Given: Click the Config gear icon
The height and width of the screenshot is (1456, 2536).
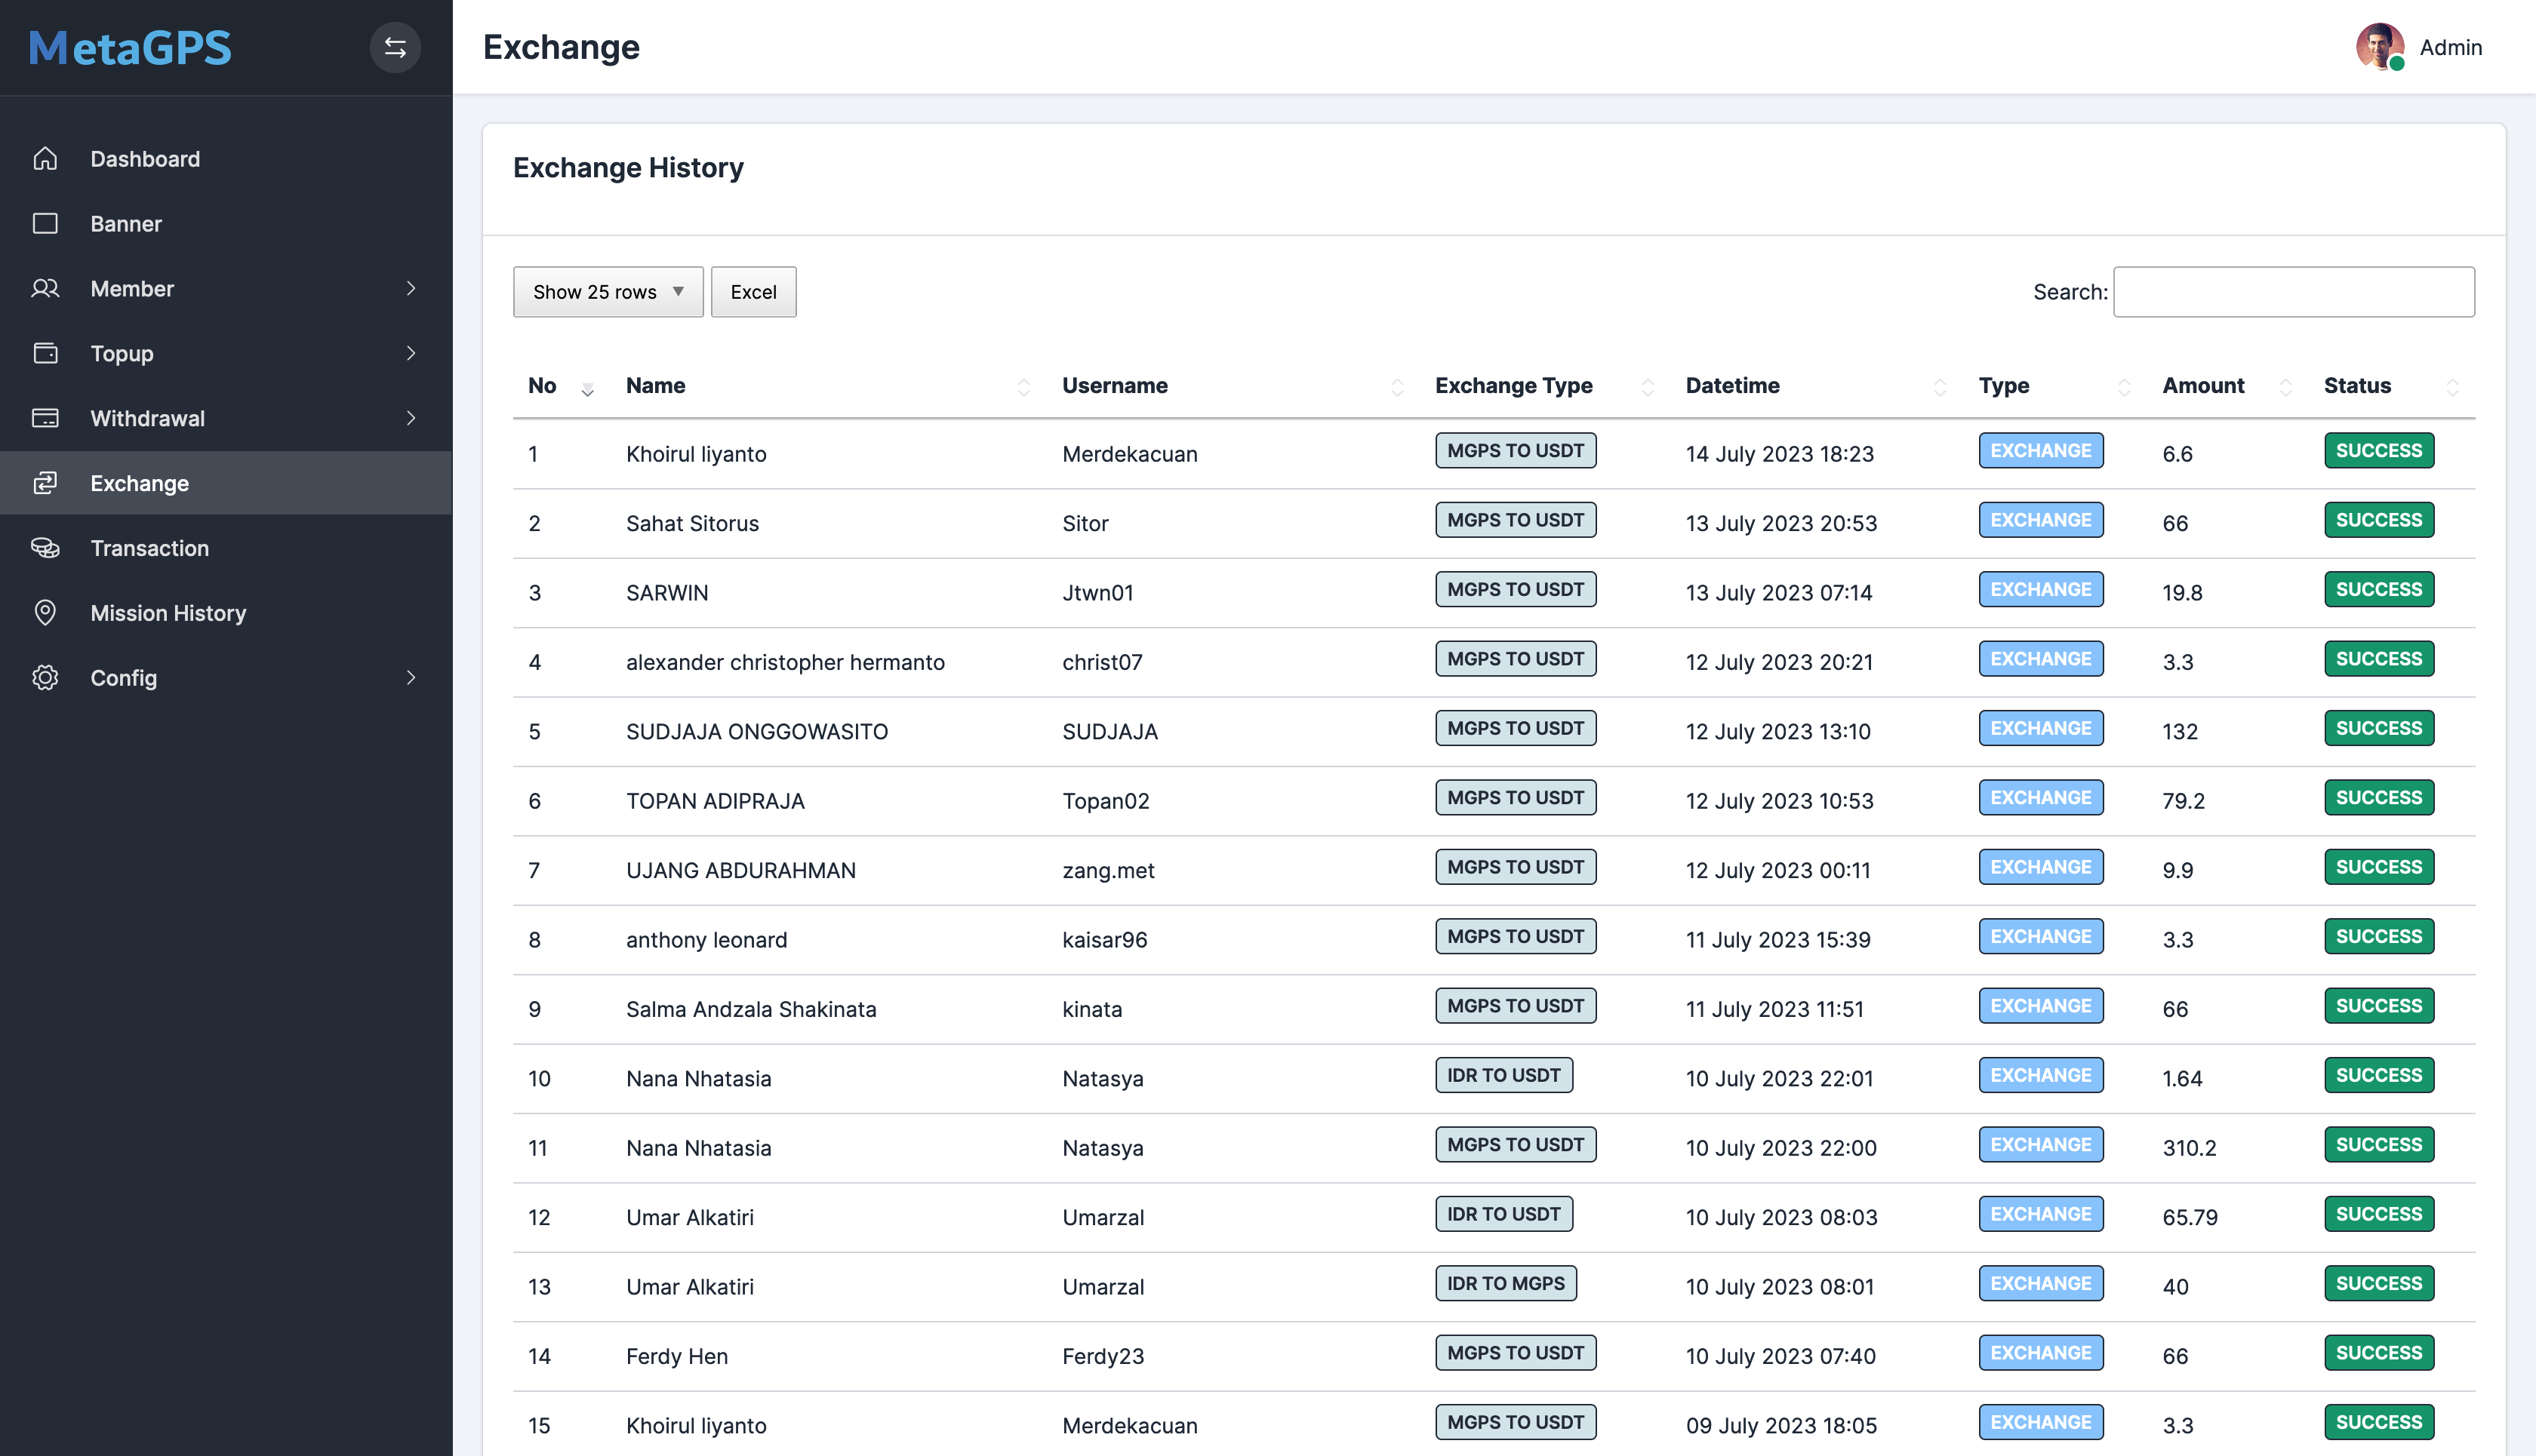Looking at the screenshot, I should pyautogui.click(x=45, y=677).
